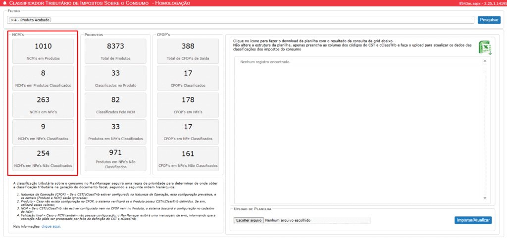Open the 'Total de Produtos' 8373 tile

tap(115, 51)
